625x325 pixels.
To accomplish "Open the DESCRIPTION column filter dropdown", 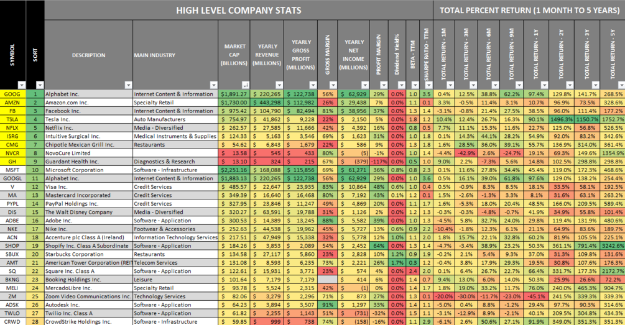I will tap(128, 85).
